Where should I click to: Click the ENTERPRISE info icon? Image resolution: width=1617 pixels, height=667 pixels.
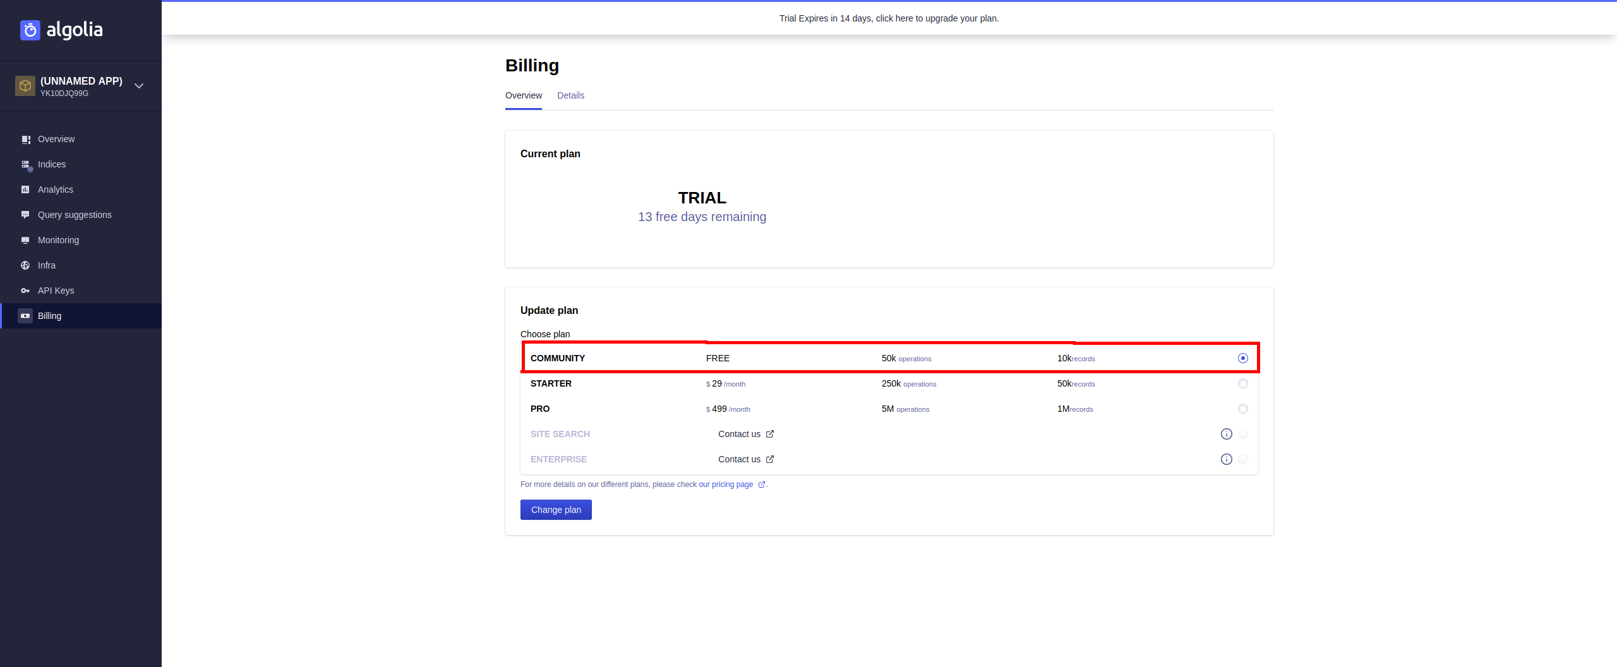click(1226, 459)
